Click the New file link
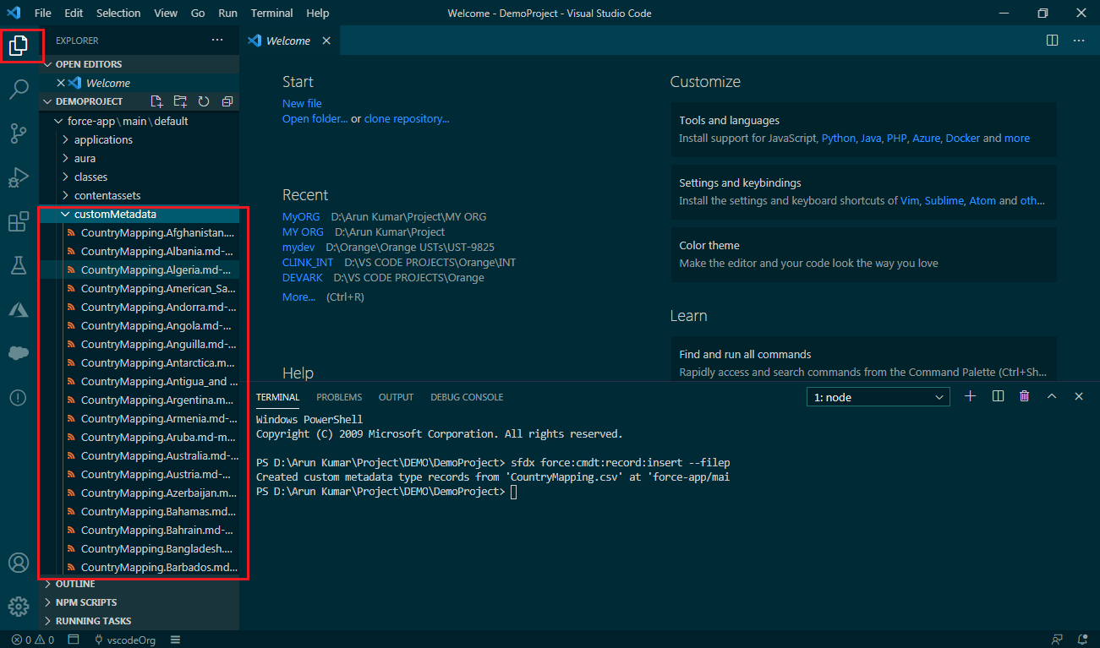 302,104
